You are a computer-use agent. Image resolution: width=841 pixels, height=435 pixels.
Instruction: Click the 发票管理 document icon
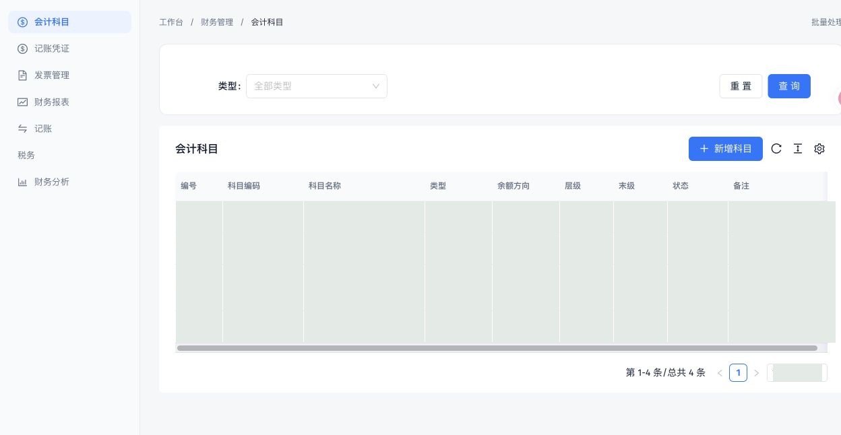click(x=22, y=75)
